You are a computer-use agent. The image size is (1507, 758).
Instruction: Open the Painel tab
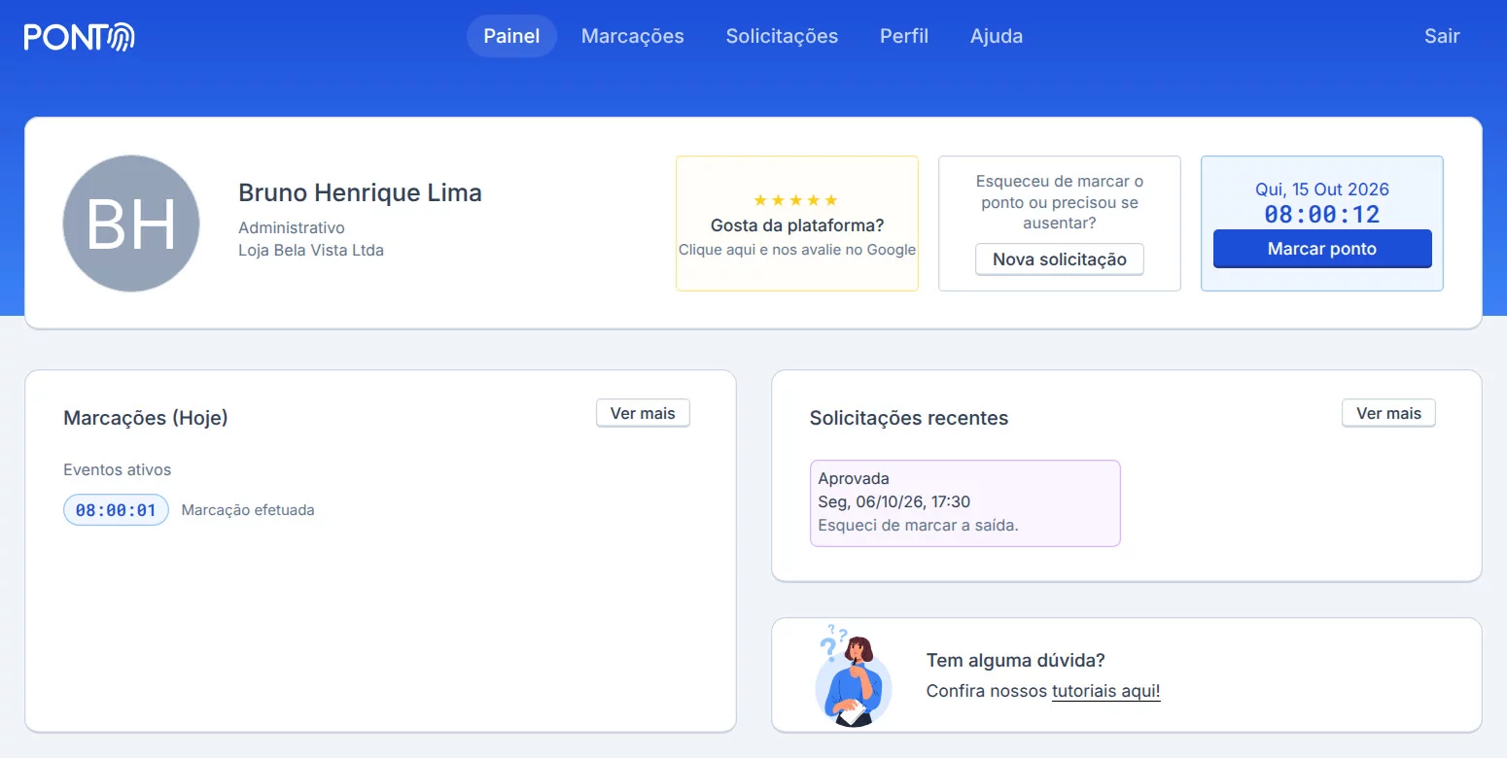[511, 36]
